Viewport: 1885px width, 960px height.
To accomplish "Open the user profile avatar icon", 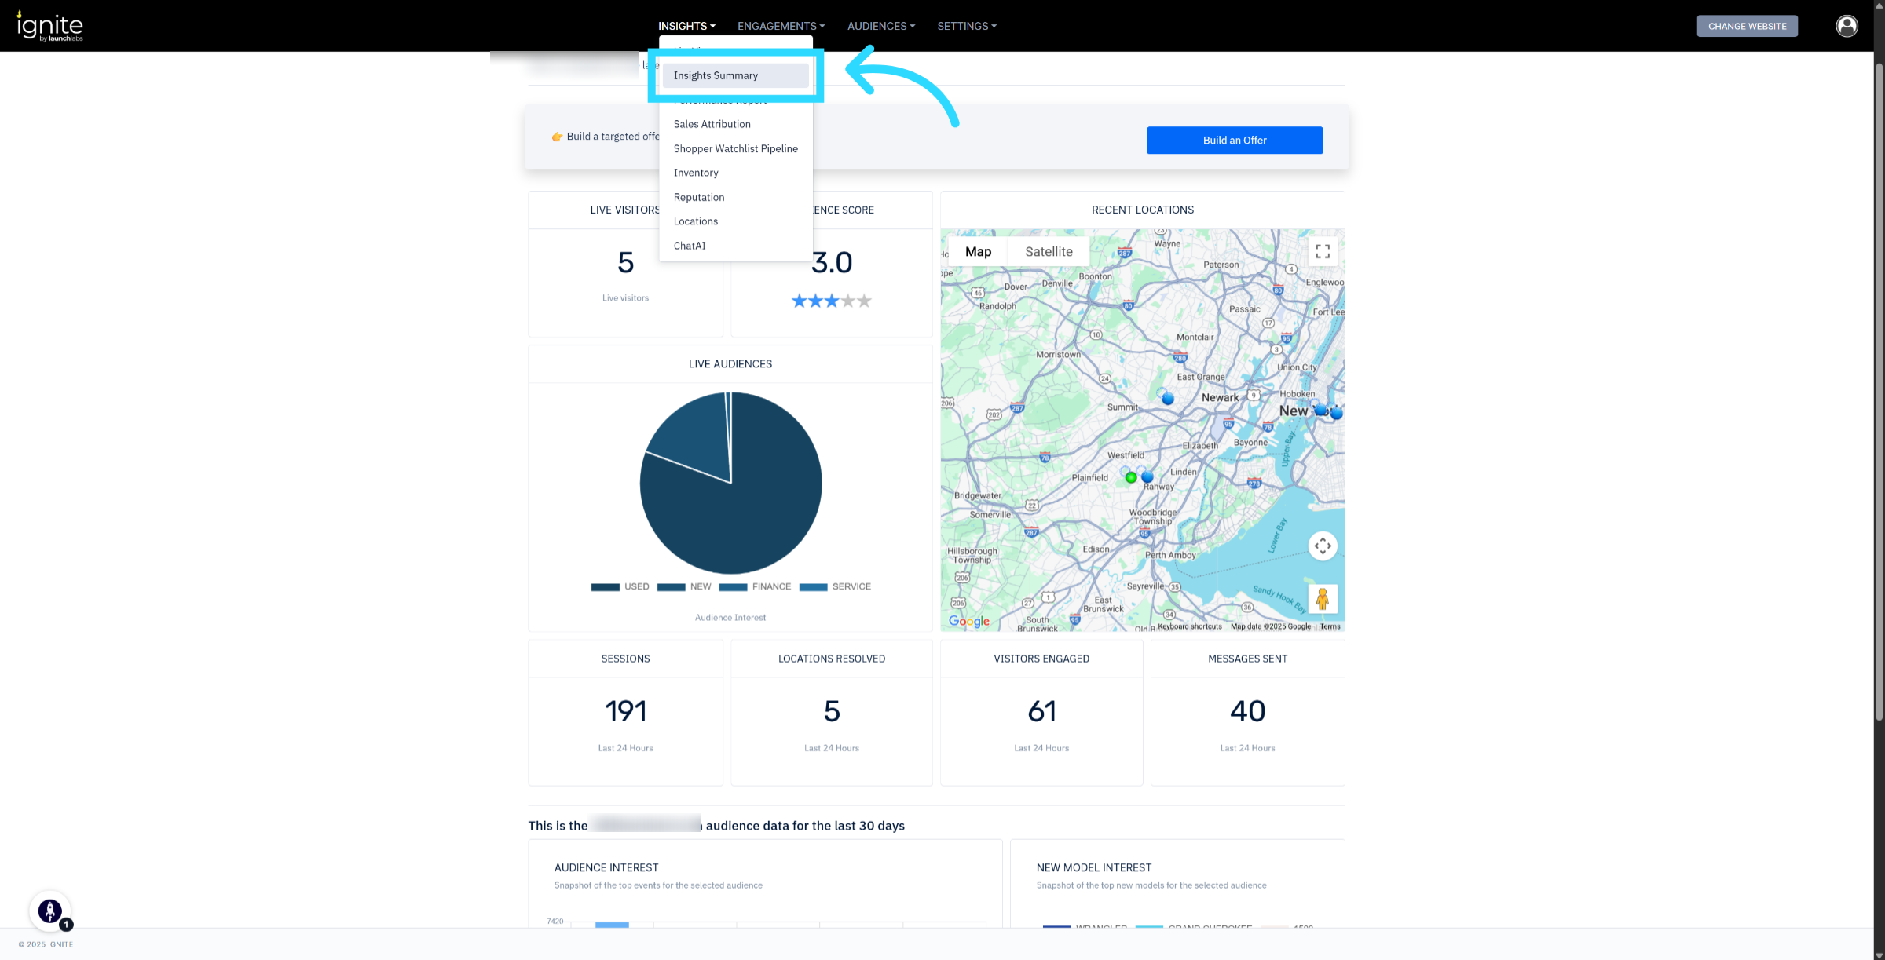I will click(x=1847, y=26).
